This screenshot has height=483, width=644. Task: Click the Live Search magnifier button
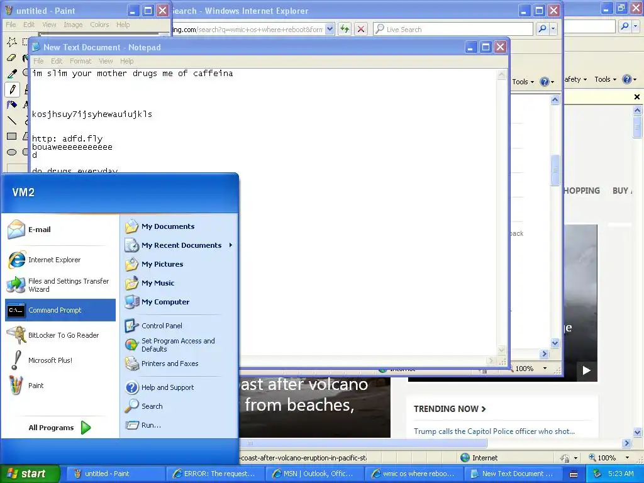pos(542,29)
